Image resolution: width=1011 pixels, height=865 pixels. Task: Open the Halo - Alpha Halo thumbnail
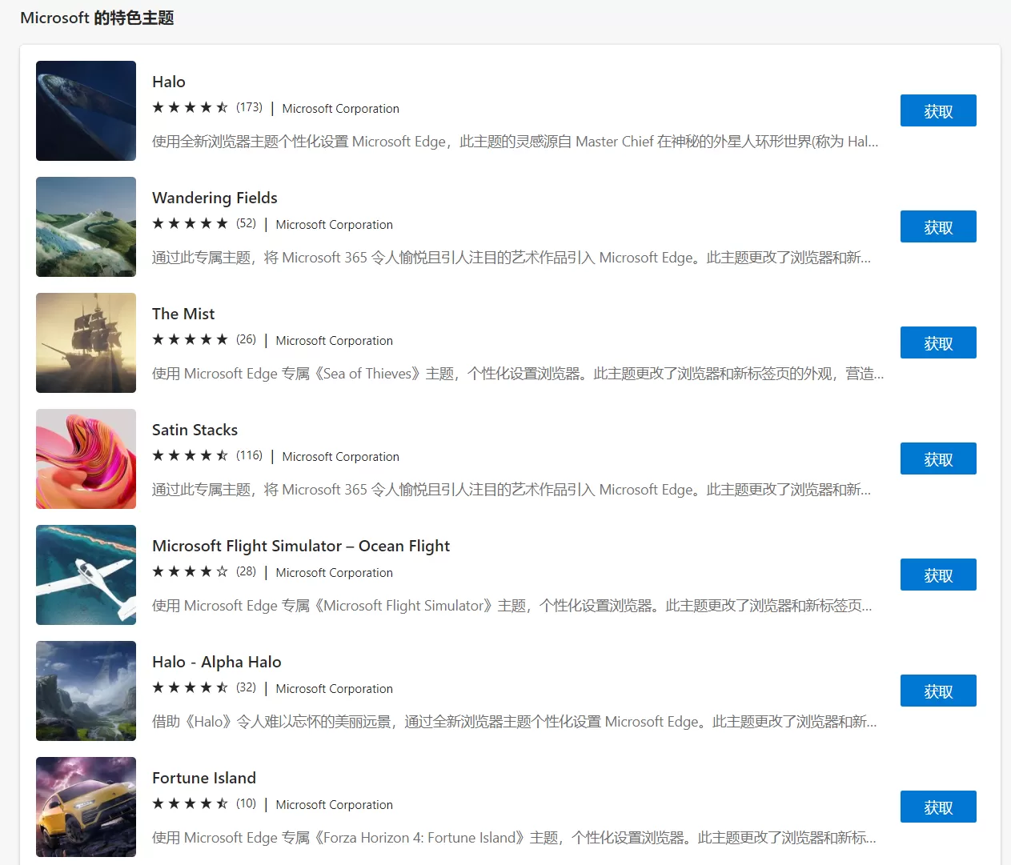click(86, 691)
